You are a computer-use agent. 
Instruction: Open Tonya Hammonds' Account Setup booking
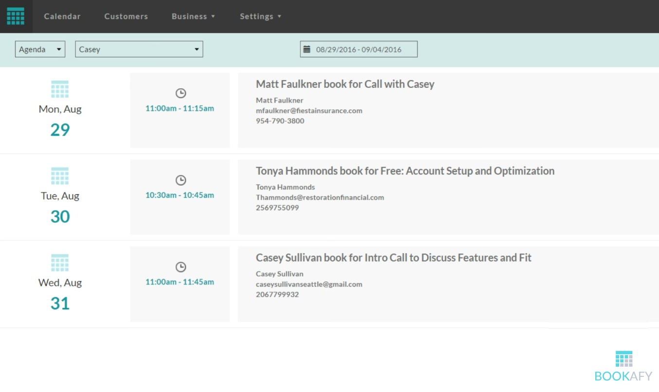(405, 171)
